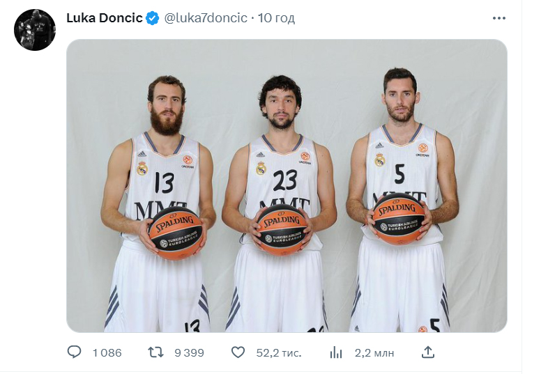Click the repost arrows icon
548x374 pixels.
(156, 352)
